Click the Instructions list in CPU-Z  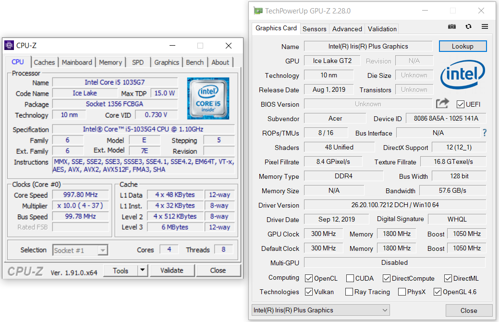(144, 166)
